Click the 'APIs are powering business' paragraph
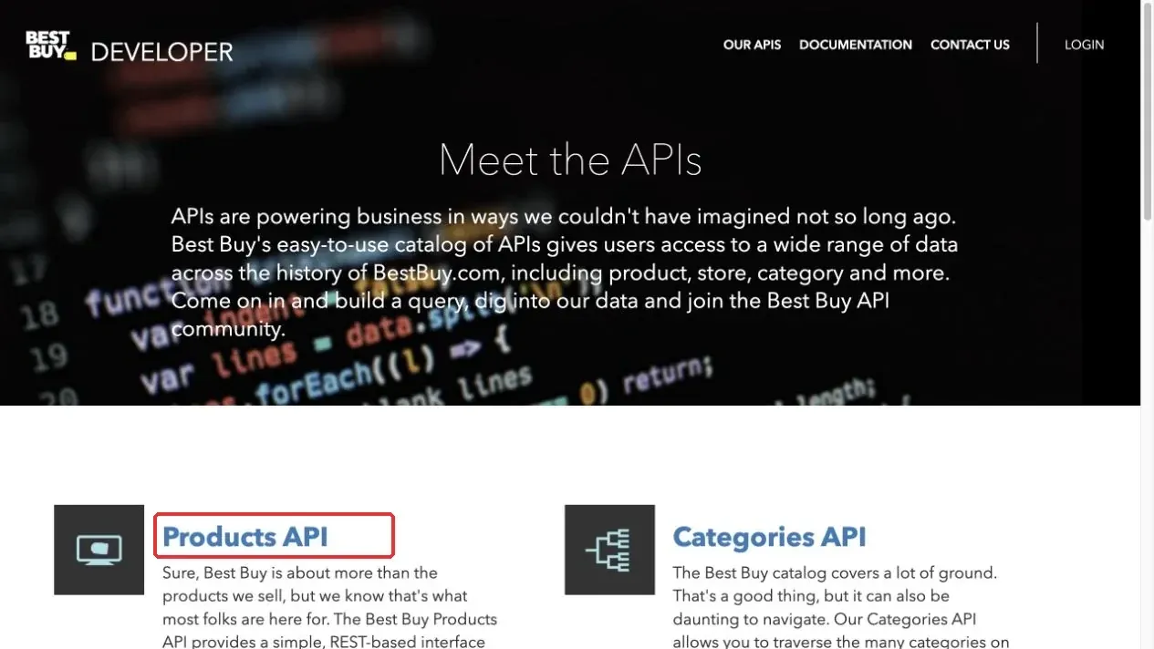 [x=566, y=273]
